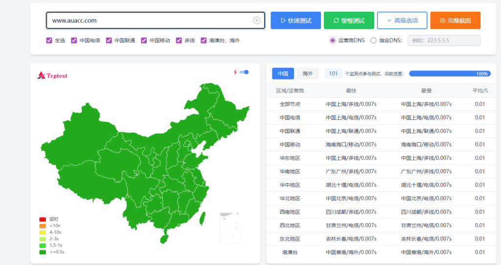Select the 华东地区 row label
The height and width of the screenshot is (265, 501).
click(290, 158)
